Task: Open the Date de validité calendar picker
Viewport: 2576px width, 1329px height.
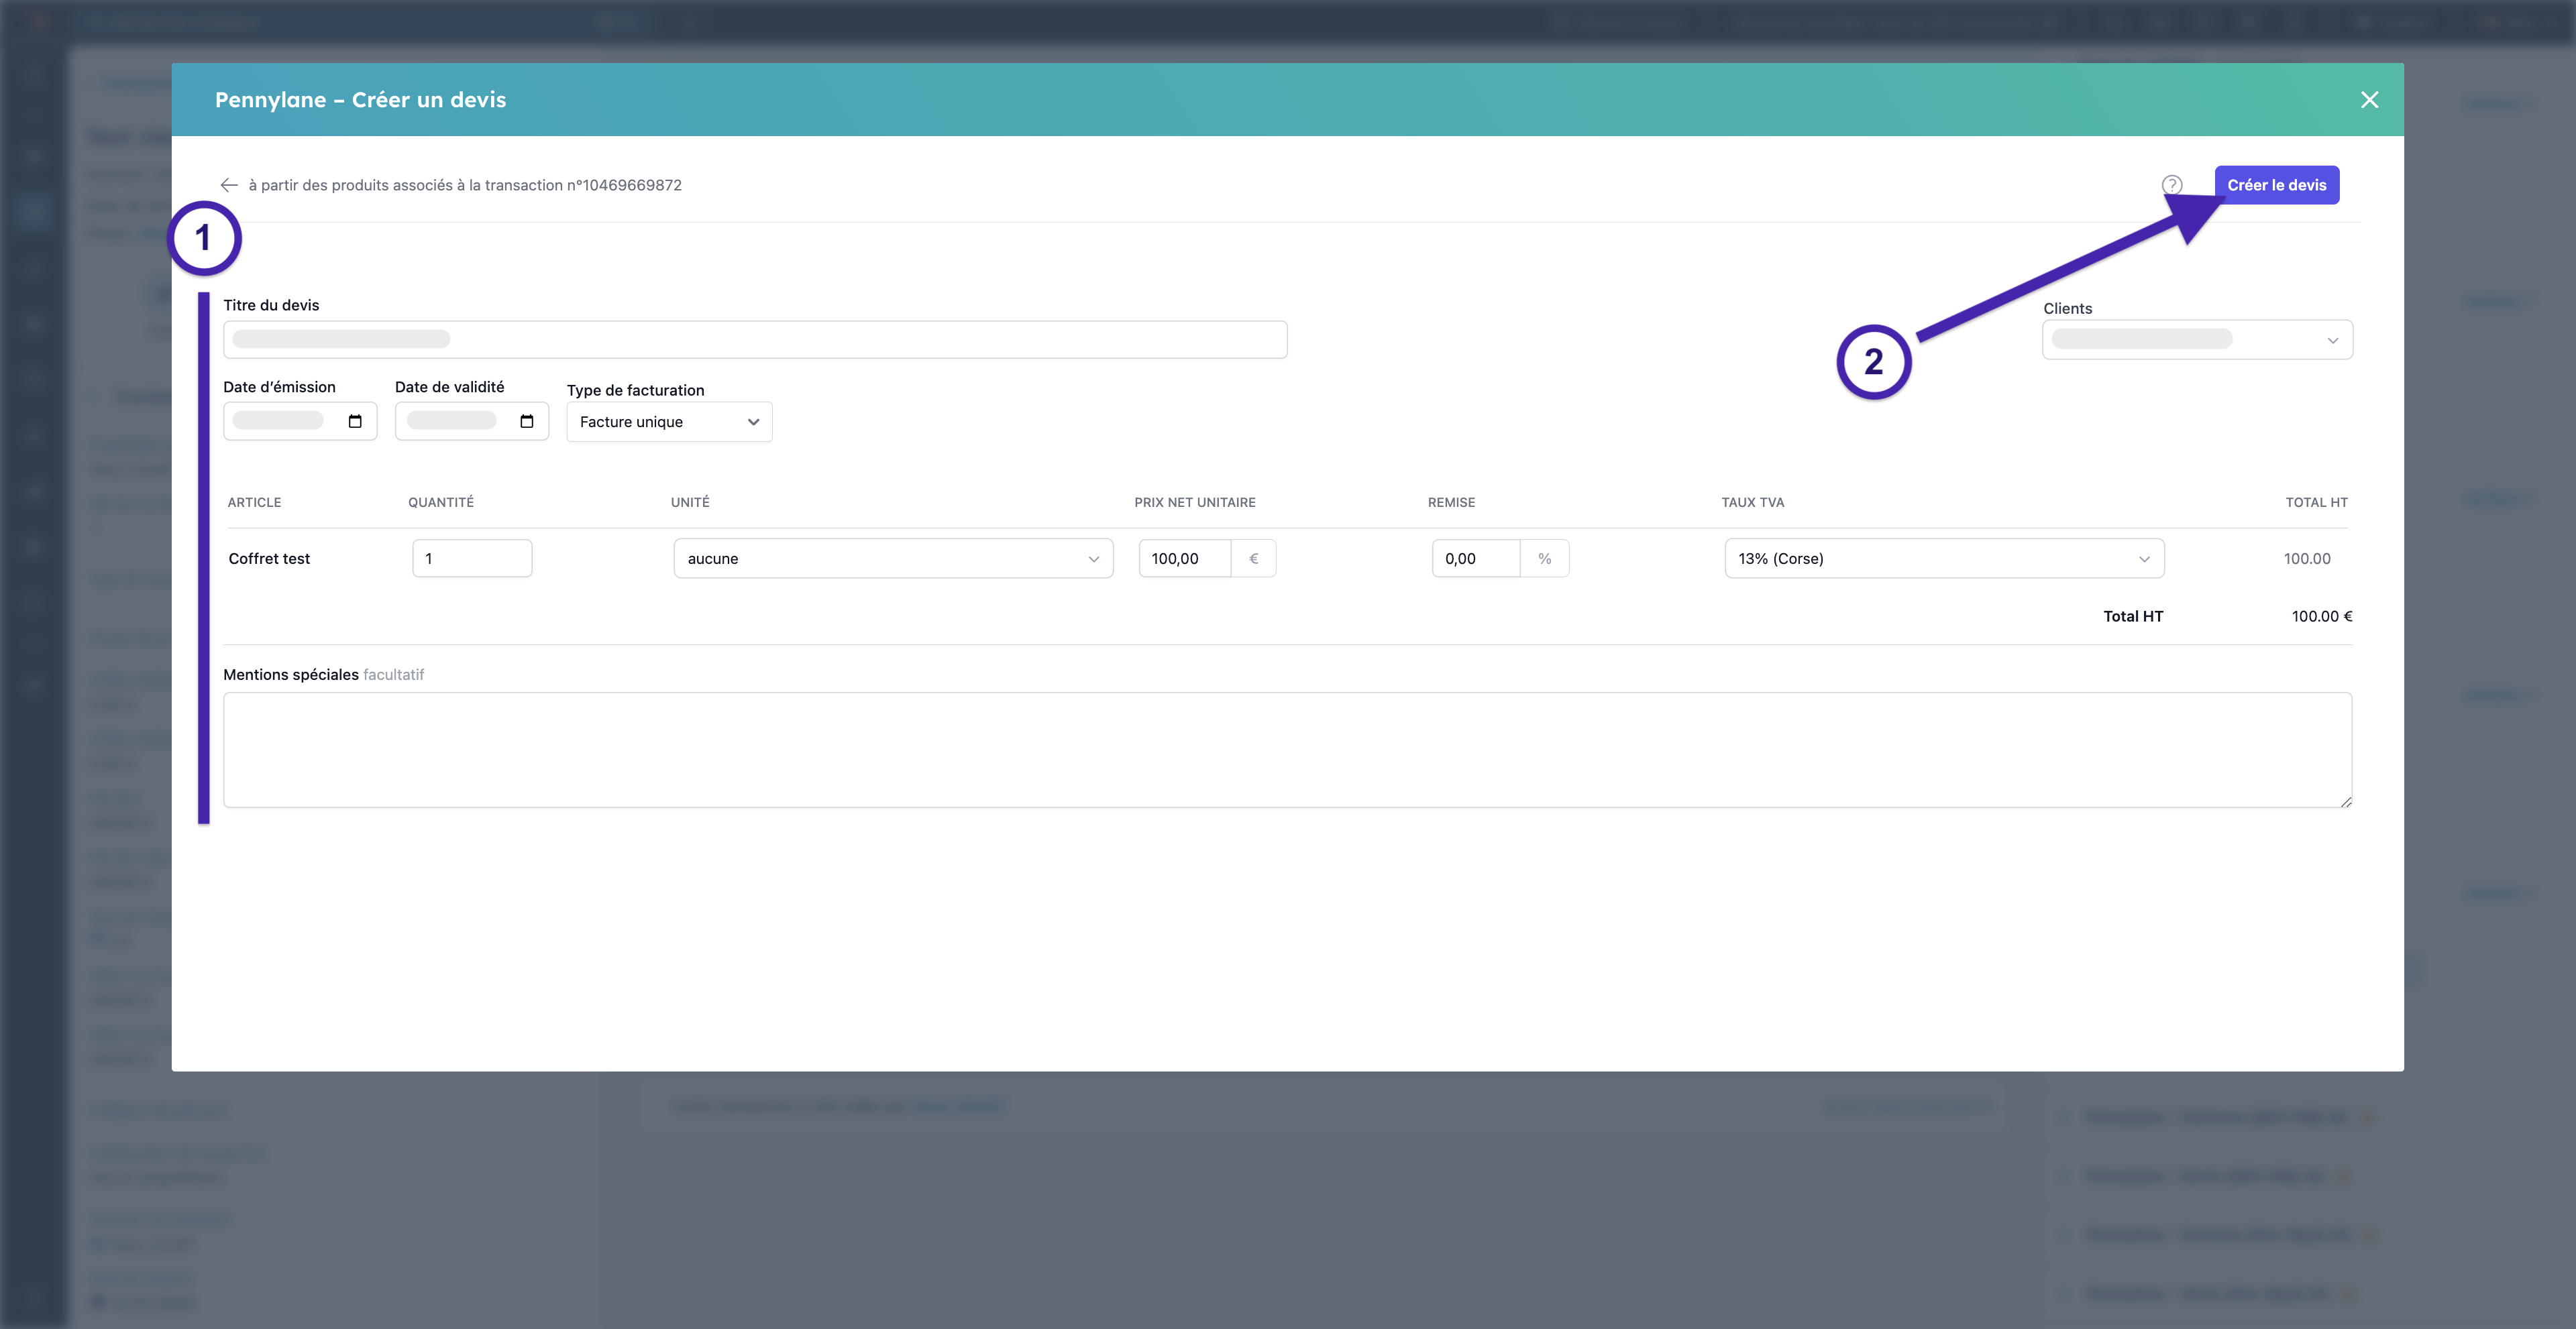Action: pyautogui.click(x=527, y=422)
